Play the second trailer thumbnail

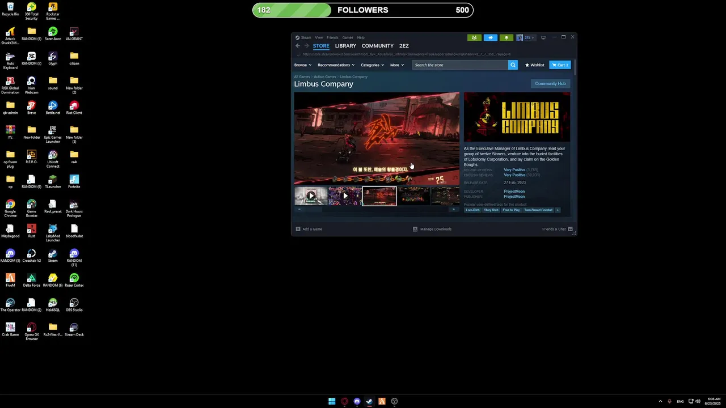(345, 196)
